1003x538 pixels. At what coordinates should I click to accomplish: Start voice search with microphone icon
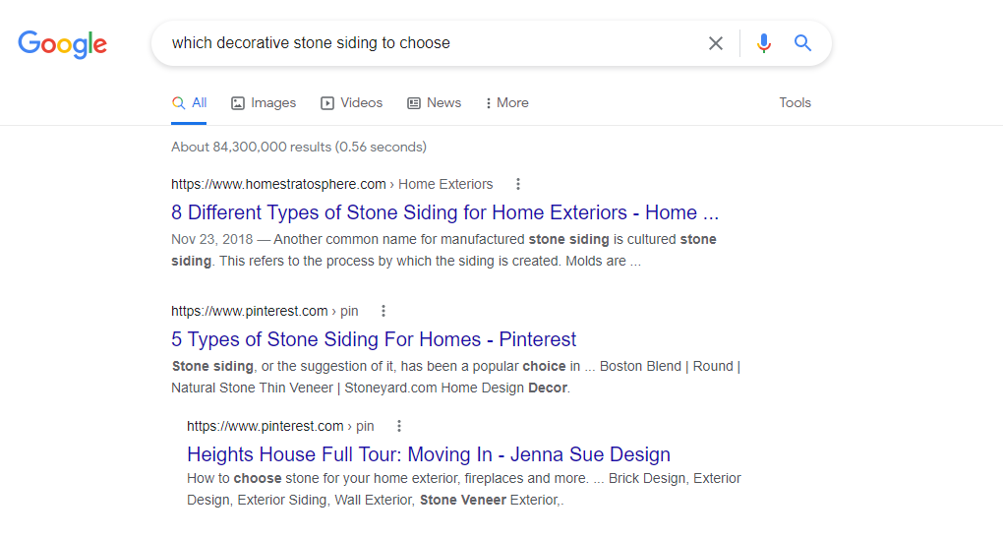[764, 43]
